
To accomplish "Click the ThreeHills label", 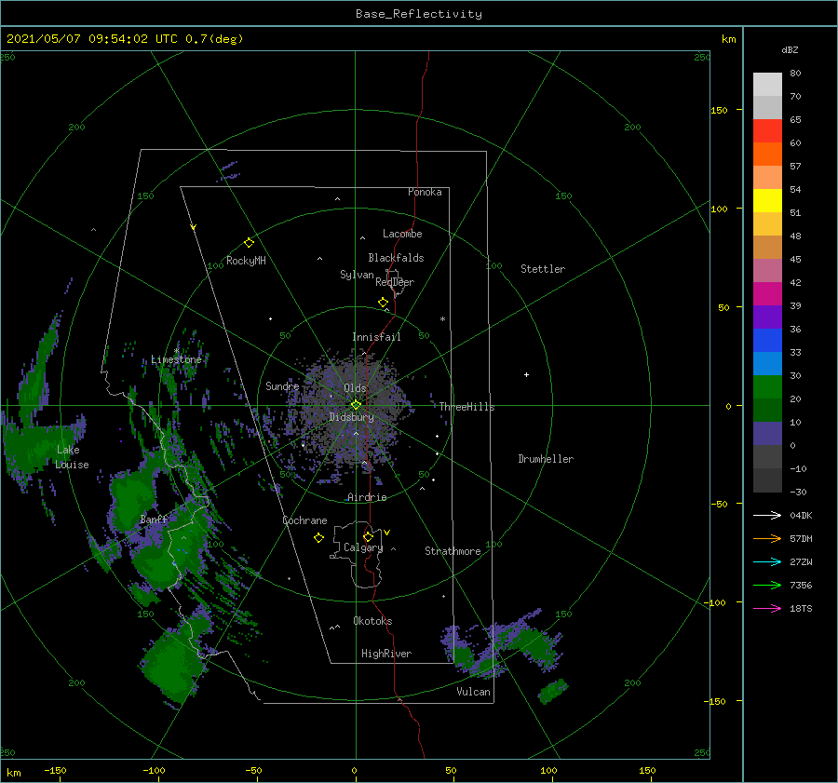I will click(x=467, y=407).
